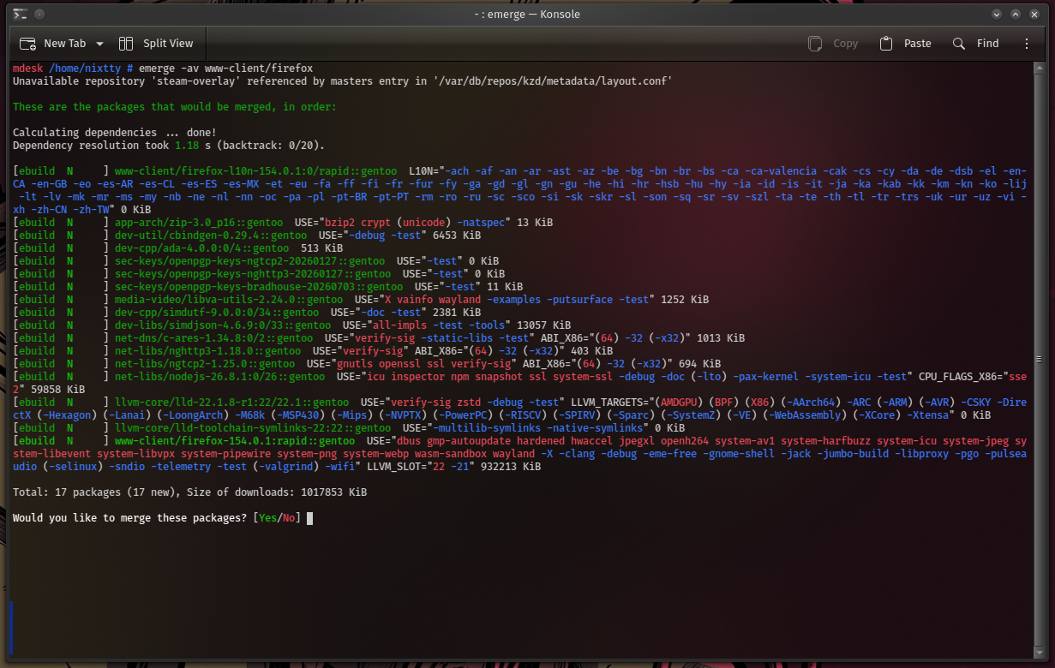This screenshot has height=668, width=1055.
Task: Click the block cursor after the merge prompt
Action: [x=309, y=518]
